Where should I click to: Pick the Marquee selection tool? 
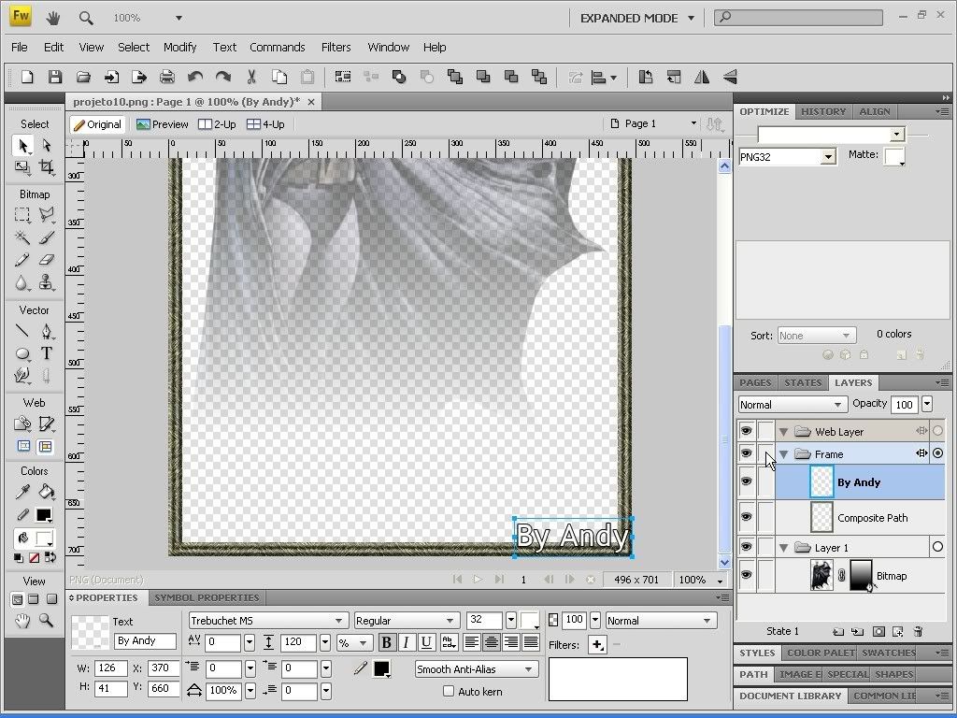(22, 215)
